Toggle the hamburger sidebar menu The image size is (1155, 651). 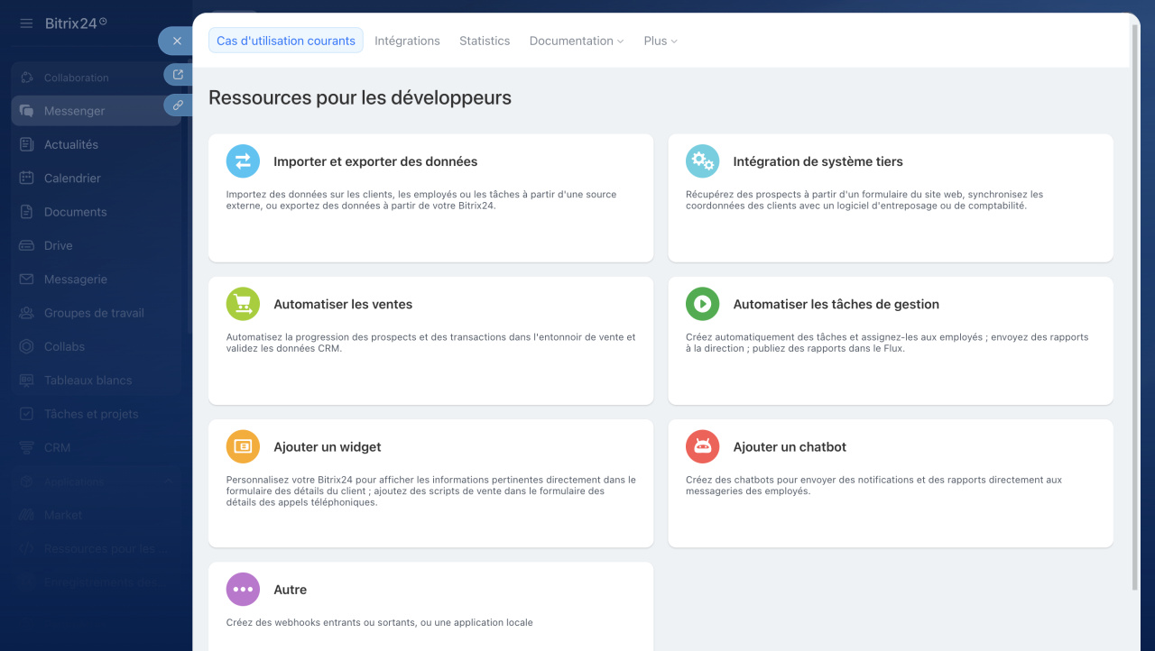tap(26, 23)
